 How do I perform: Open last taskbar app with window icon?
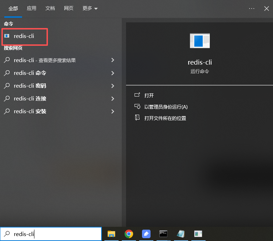tap(198, 234)
